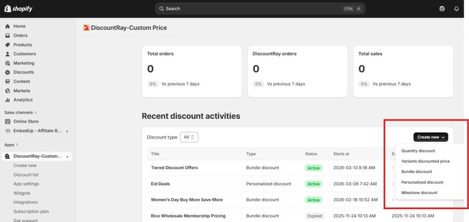Expand the Apps section
The height and width of the screenshot is (222, 469).
(x=11, y=144)
